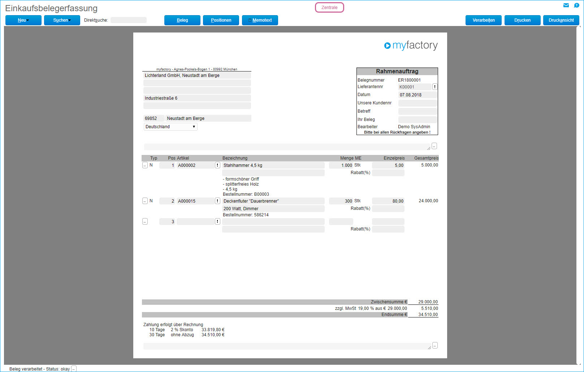Click the Zentrale location badge
Viewport: 584px width, 372px height.
329,8
